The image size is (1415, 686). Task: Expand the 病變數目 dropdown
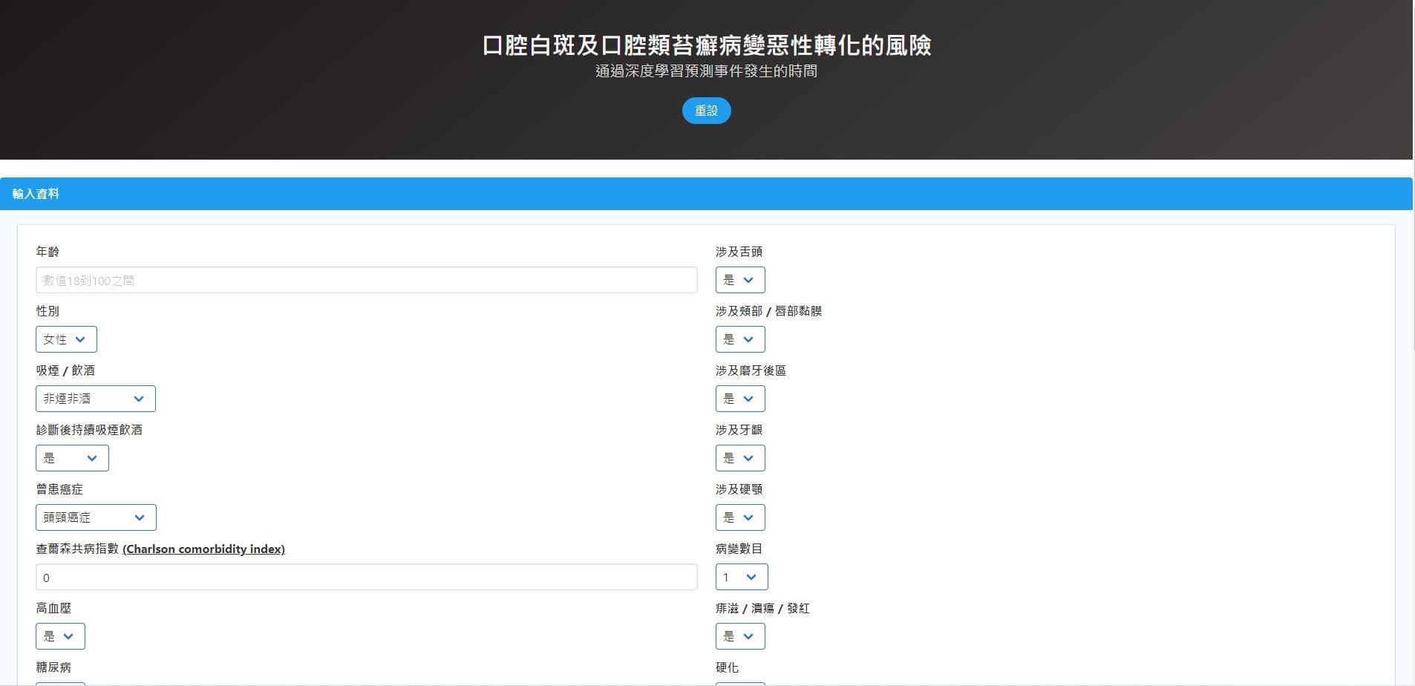tap(741, 577)
